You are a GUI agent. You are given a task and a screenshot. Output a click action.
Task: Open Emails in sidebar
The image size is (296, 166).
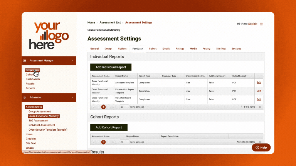click(30, 148)
